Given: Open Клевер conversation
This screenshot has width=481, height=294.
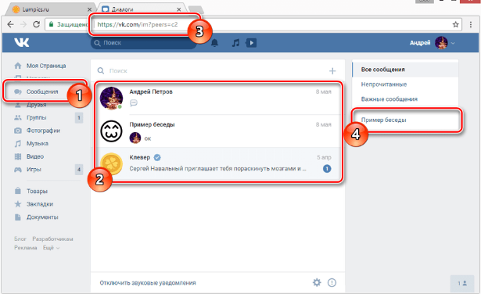Looking at the screenshot, I should (218, 163).
